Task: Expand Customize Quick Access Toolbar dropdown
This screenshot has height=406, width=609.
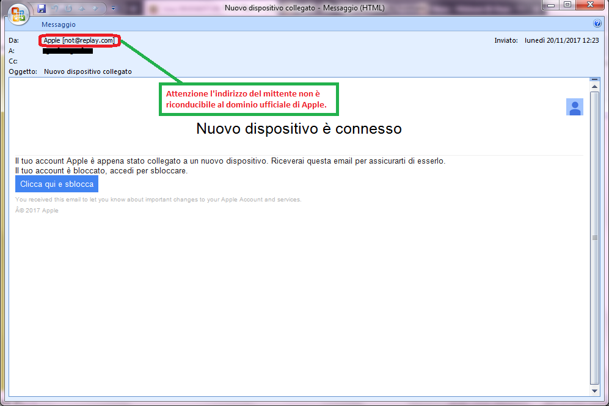Action: [x=113, y=8]
